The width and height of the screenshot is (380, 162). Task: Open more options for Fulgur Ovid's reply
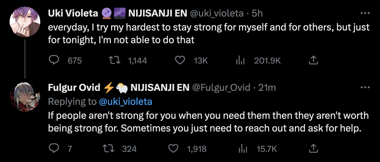pos(365,88)
